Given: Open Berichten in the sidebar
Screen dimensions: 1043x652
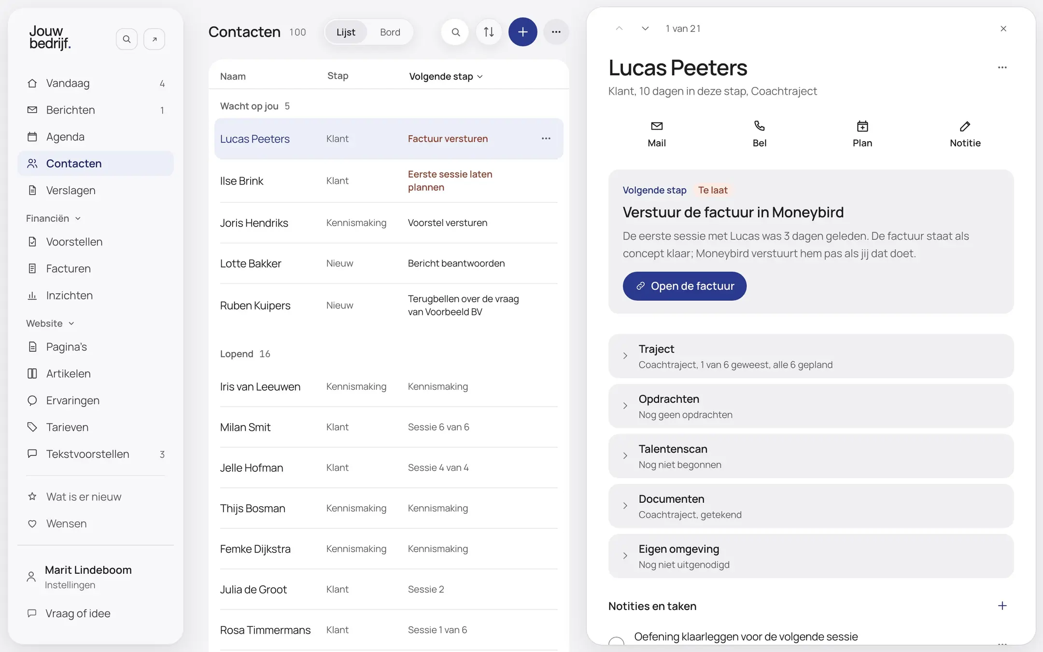Looking at the screenshot, I should (x=96, y=110).
